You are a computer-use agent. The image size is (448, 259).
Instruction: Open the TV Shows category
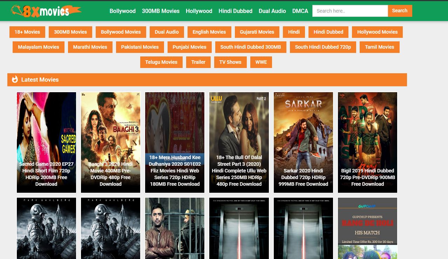(x=230, y=62)
